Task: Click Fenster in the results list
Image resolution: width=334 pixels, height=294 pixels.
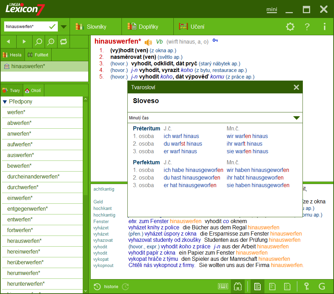Action: coord(101,222)
